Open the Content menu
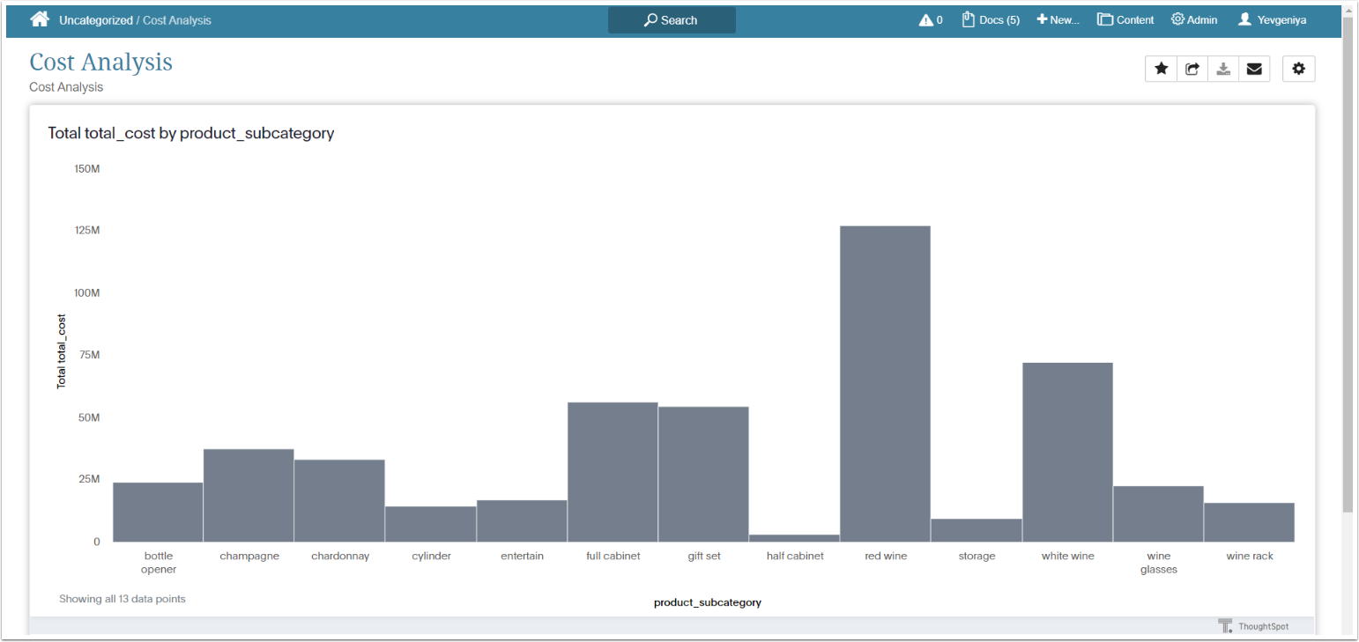 point(1125,20)
